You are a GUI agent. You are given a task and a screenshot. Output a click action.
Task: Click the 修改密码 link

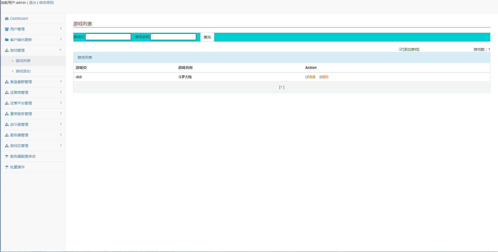pos(46,3)
